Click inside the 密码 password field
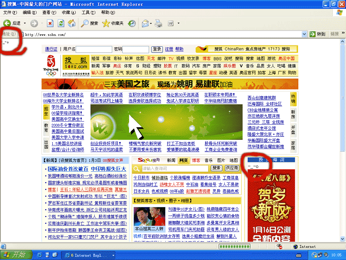The width and height of the screenshot is (346, 260). click(x=136, y=49)
